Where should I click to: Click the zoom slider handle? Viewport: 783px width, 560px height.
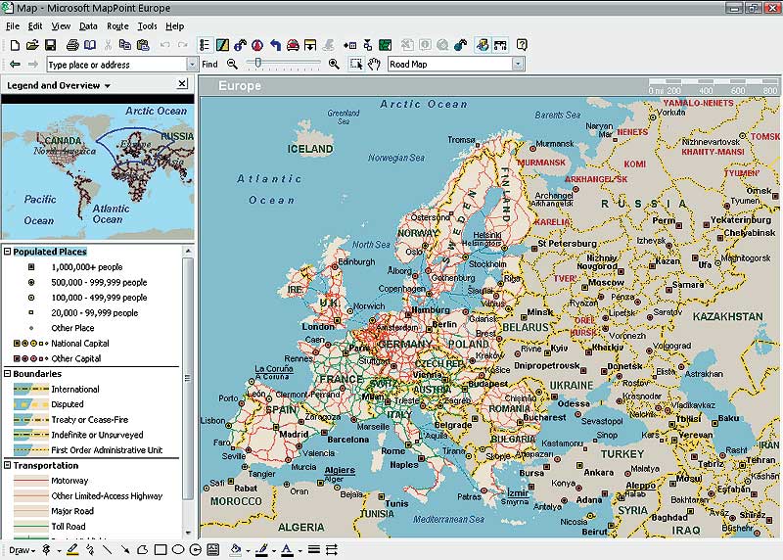(x=257, y=63)
